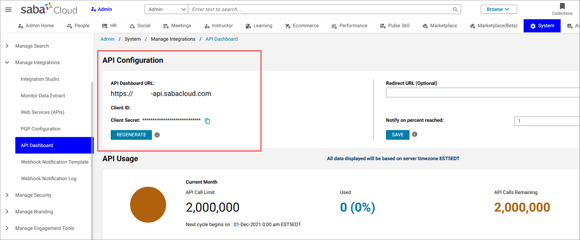
Task: Open Webhook Notification Log in sidebar
Action: click(x=49, y=179)
